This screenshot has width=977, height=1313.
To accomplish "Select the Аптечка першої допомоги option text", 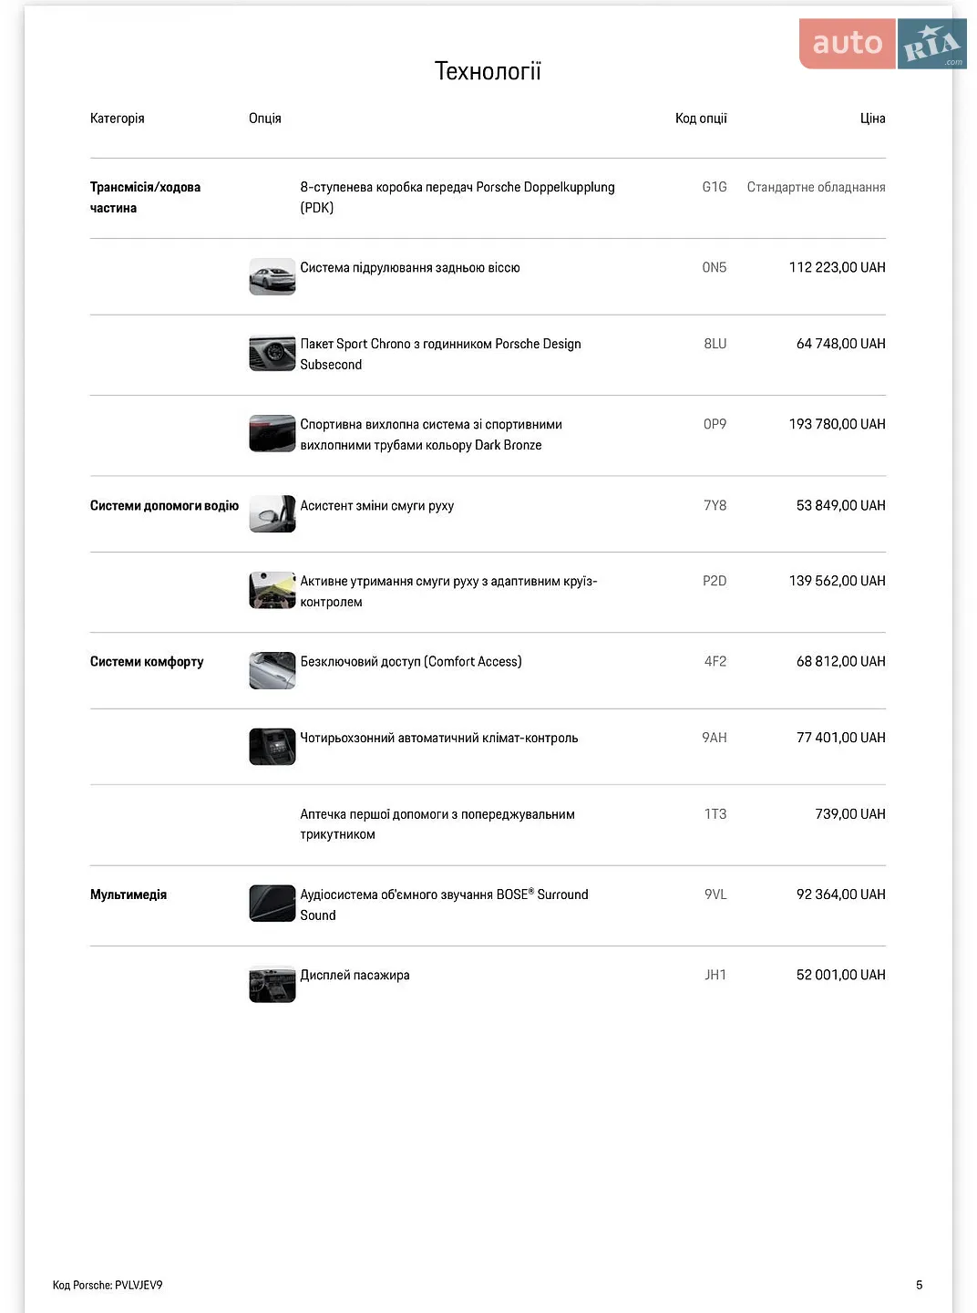I will click(437, 824).
